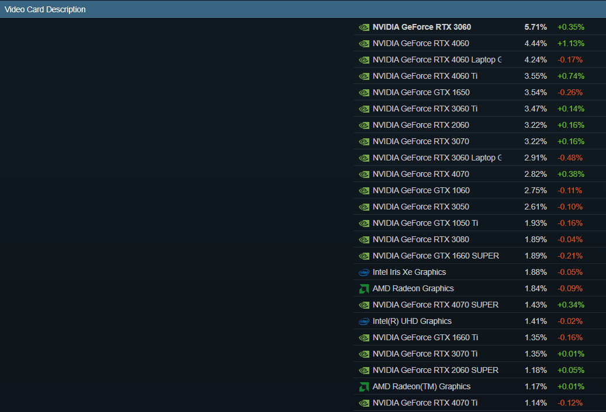Open the NVIDIA GeForce RTX 3060 entry
The width and height of the screenshot is (606, 412).
(421, 27)
